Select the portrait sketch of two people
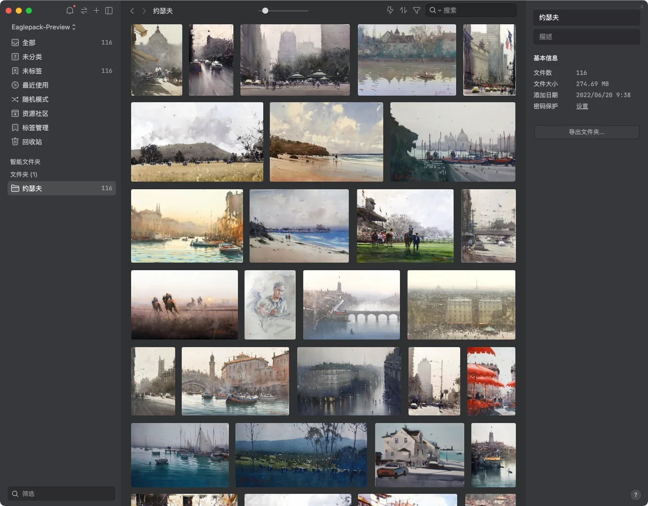 point(270,305)
